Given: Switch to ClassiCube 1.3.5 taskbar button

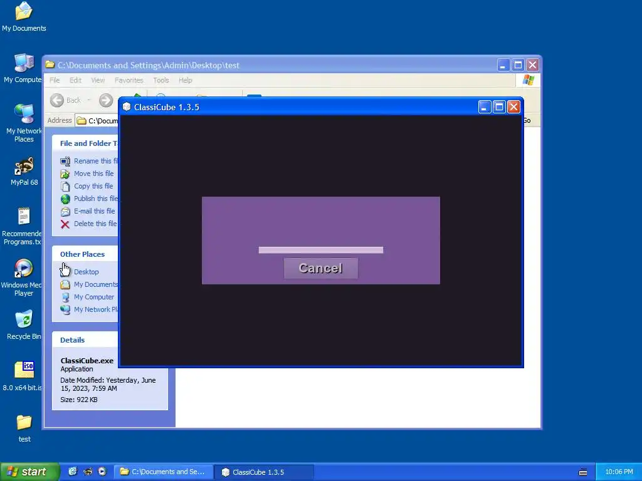Looking at the screenshot, I should 265,472.
